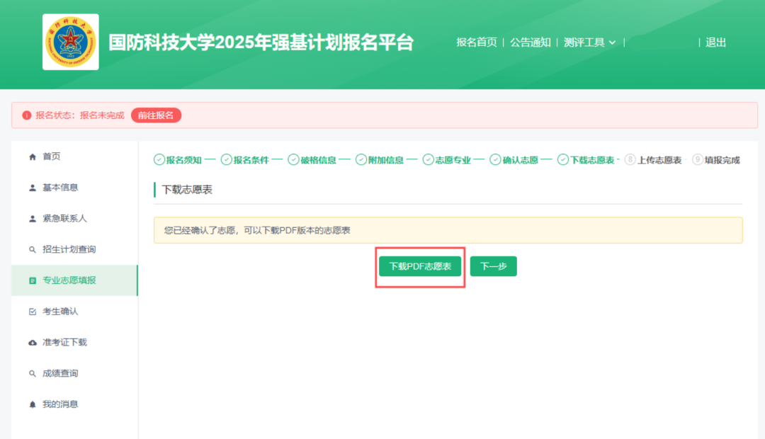Viewport: 765px width, 439px height.
Task: Click the magnifier icon beside 成绩查询
Action: coord(32,374)
